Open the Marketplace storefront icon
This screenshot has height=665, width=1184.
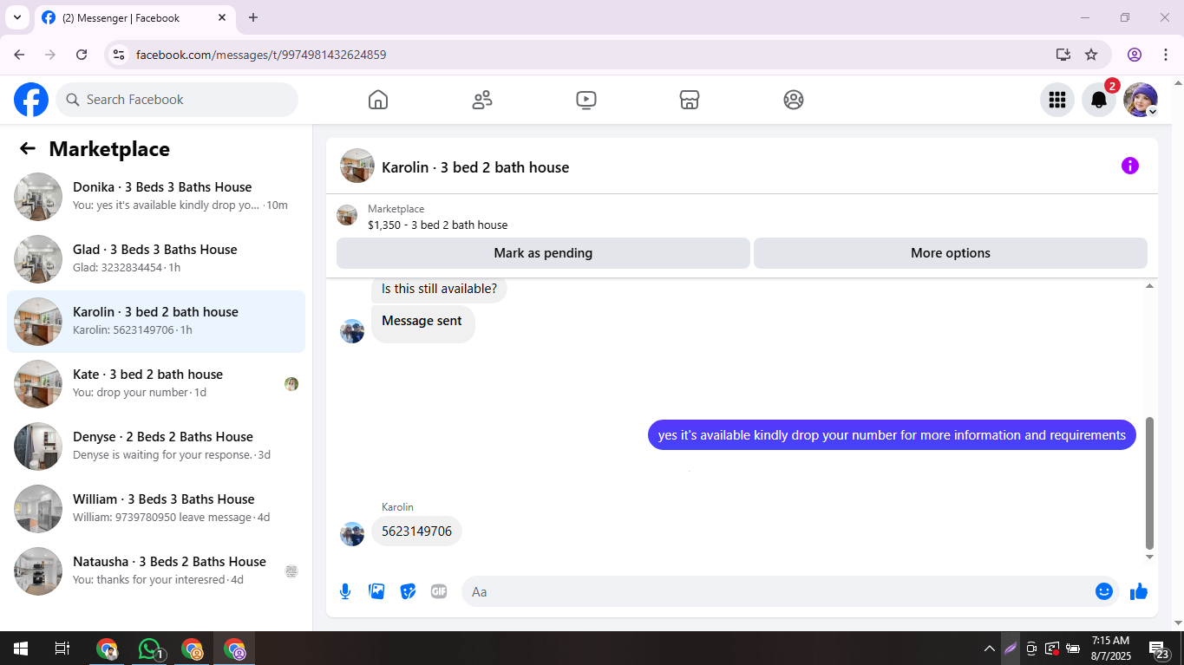pyautogui.click(x=690, y=100)
